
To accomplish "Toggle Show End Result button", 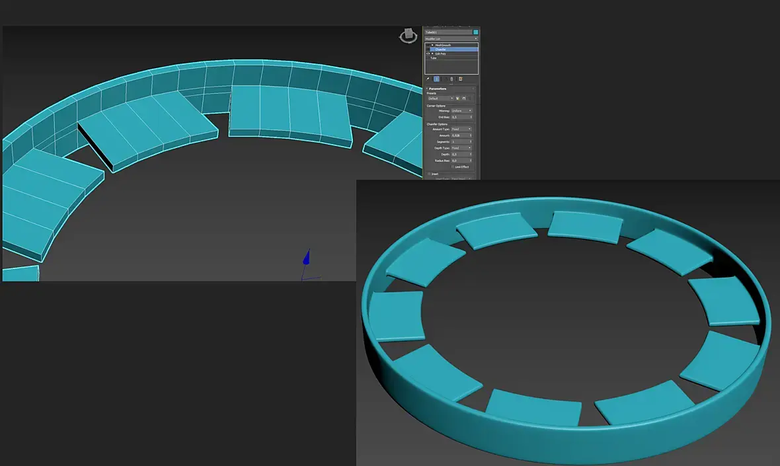I will pyautogui.click(x=436, y=79).
